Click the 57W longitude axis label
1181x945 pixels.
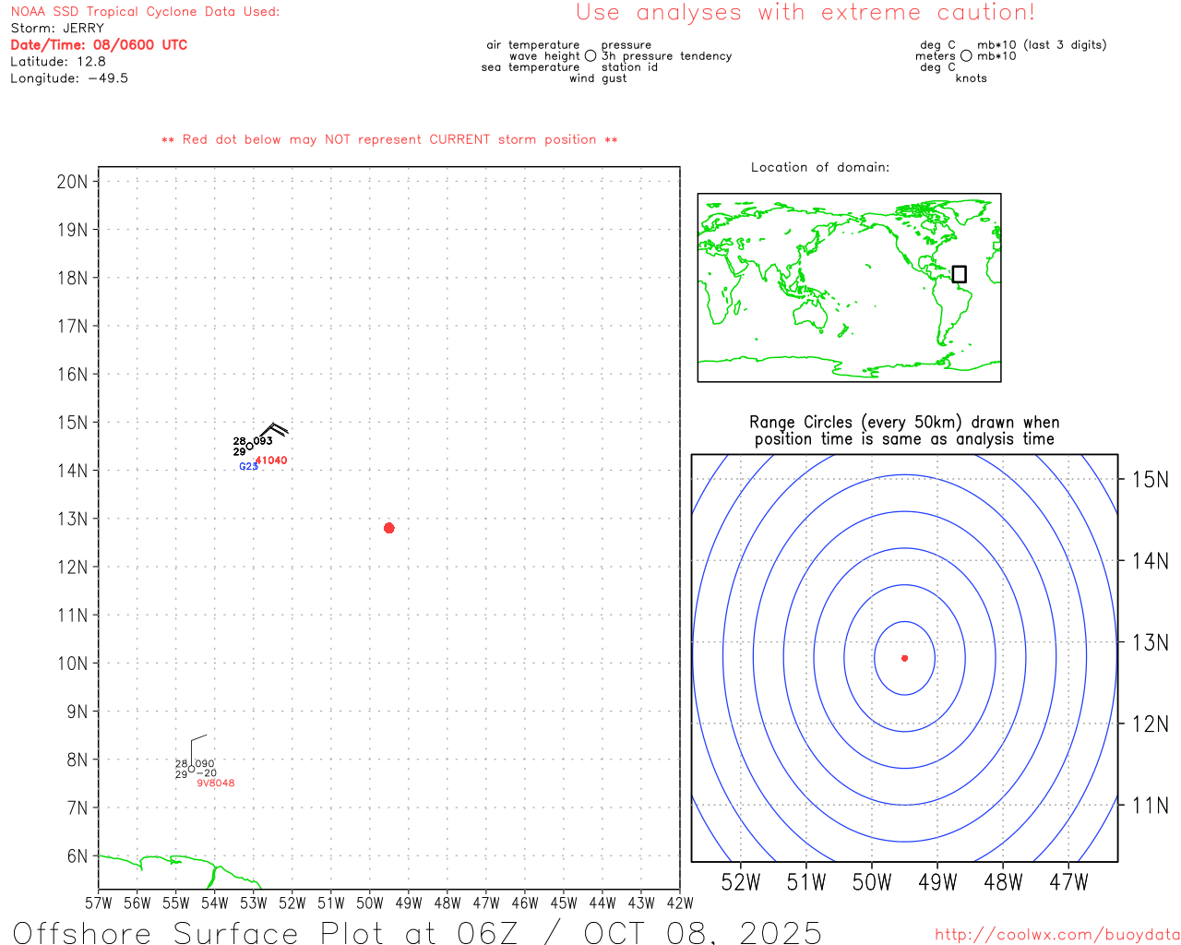[98, 903]
